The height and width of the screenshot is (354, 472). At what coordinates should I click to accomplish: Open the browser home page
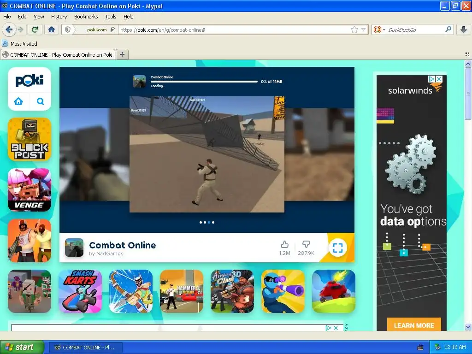point(52,29)
